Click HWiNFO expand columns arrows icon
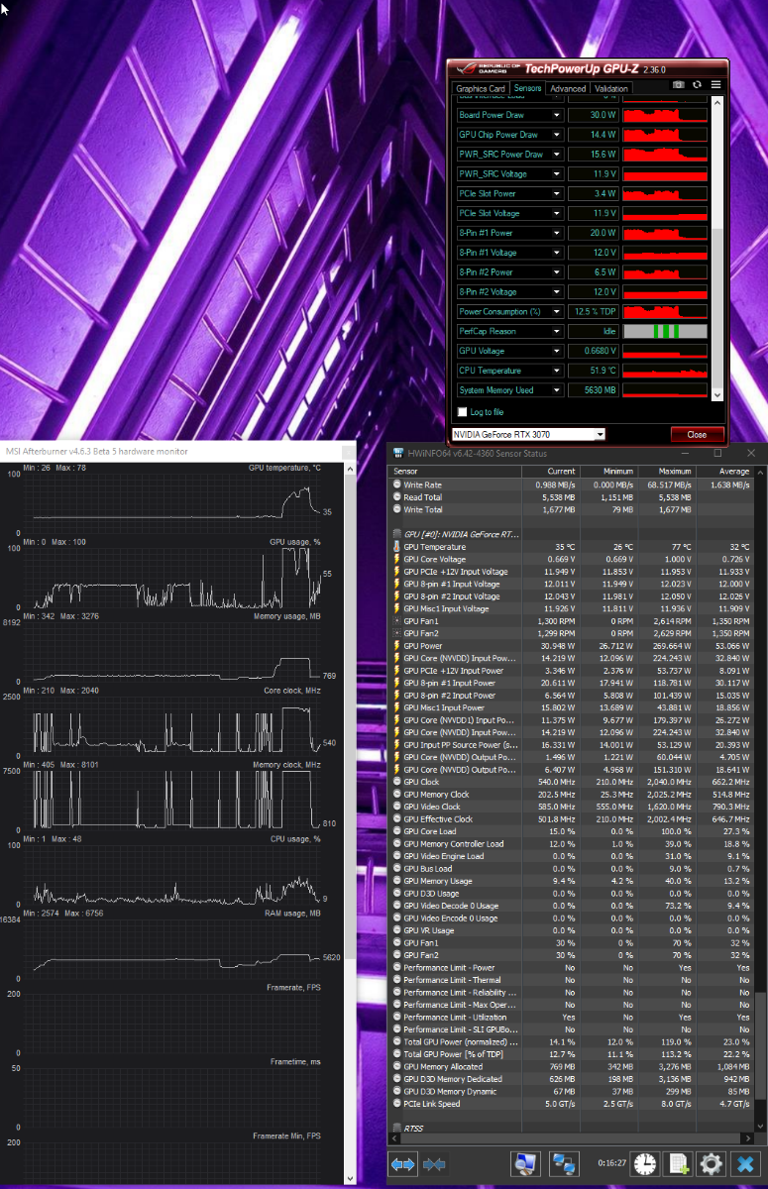Viewport: 768px width, 1189px height. click(x=402, y=1164)
